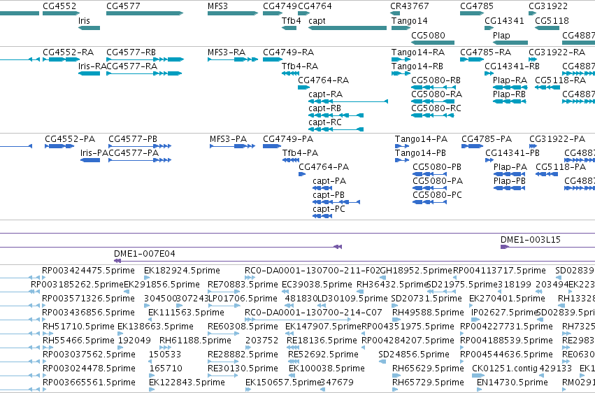Screen dimensions: 595x393
Task: Select the Tango14 gene label
Action: [x=410, y=21]
